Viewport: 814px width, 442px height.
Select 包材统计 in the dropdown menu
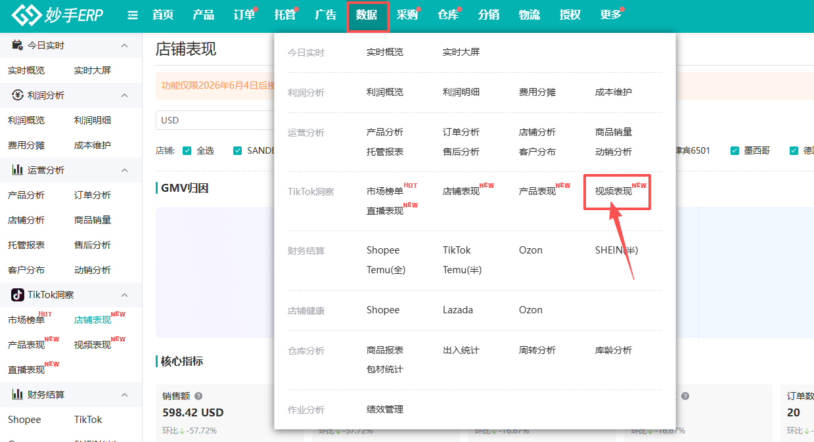pos(385,369)
